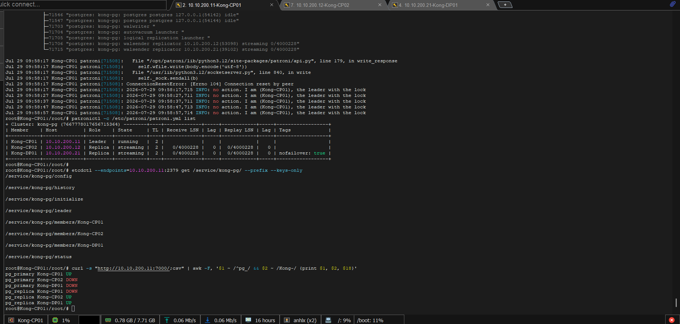The image size is (680, 324).
Task: Click the terminal scrollbar thumb
Action: (x=676, y=303)
